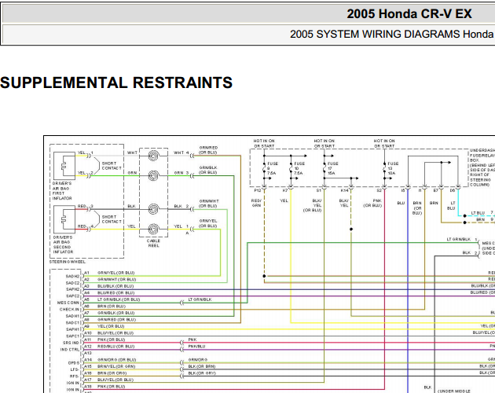The width and height of the screenshot is (495, 393).
Task: Click the "A1 GRN/YEL (OR BLU)" row
Action: point(109,273)
